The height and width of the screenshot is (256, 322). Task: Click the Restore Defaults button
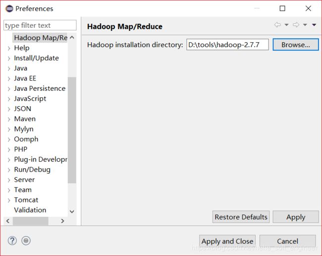241,217
